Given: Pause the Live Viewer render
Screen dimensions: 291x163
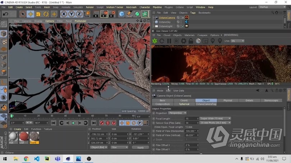Looking at the screenshot, I should 169,41.
